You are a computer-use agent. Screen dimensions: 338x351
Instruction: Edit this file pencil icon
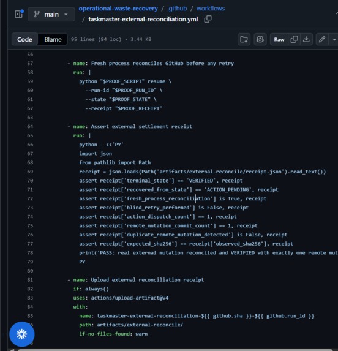tap(322, 39)
